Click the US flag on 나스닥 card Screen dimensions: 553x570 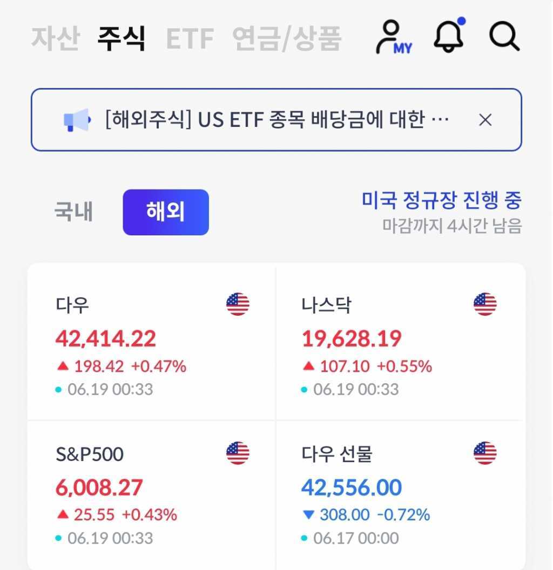pos(485,304)
